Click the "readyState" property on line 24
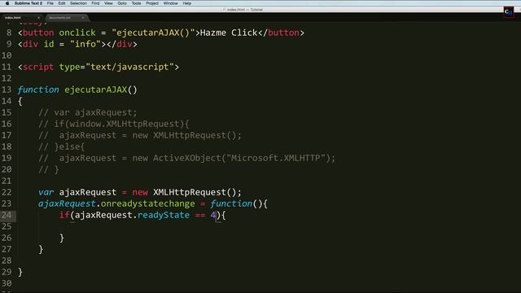This screenshot has height=293, width=521. (x=164, y=215)
